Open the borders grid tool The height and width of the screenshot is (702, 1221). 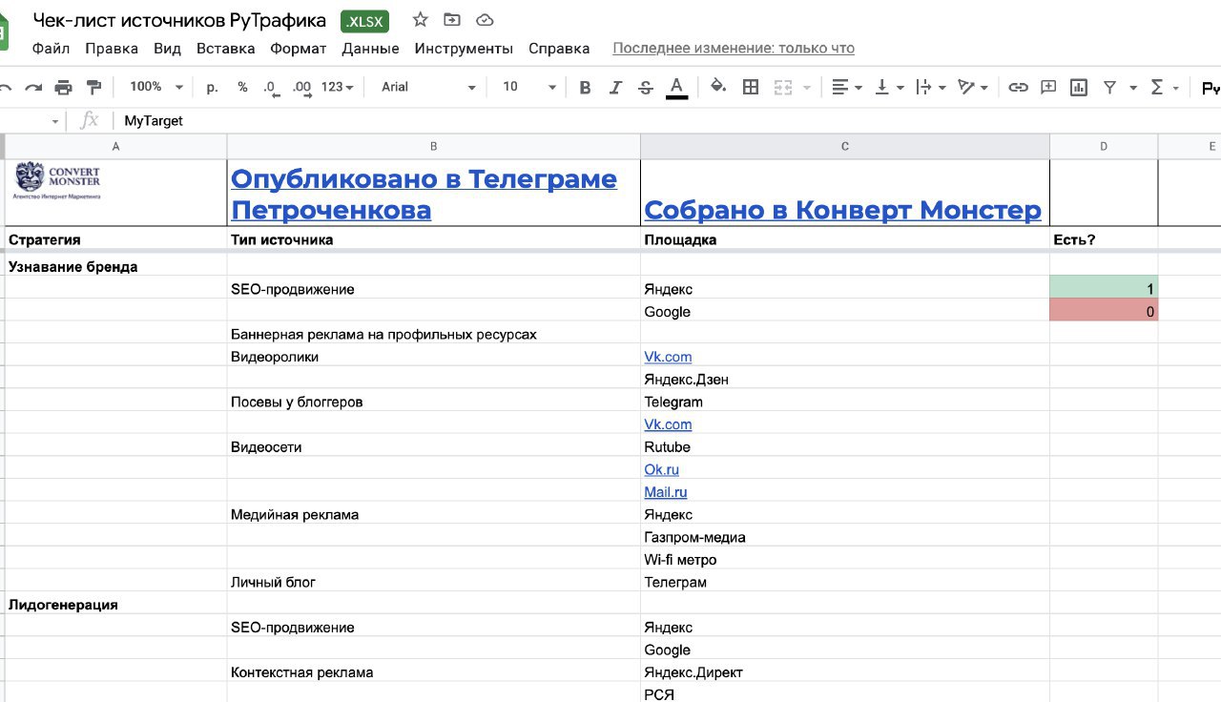pos(751,88)
